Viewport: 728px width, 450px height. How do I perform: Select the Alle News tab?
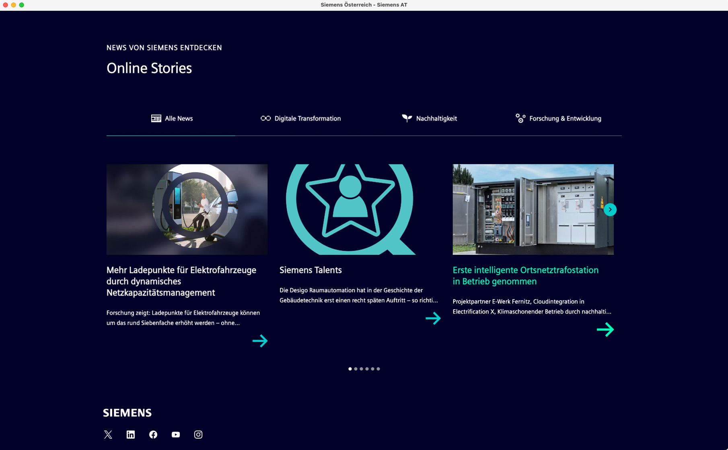click(x=172, y=118)
